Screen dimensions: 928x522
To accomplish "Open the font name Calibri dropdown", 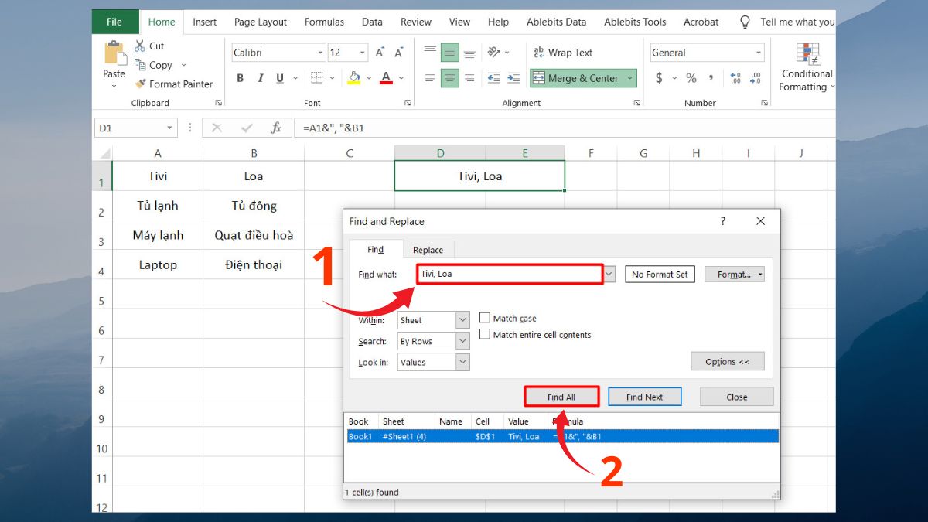I will (320, 53).
